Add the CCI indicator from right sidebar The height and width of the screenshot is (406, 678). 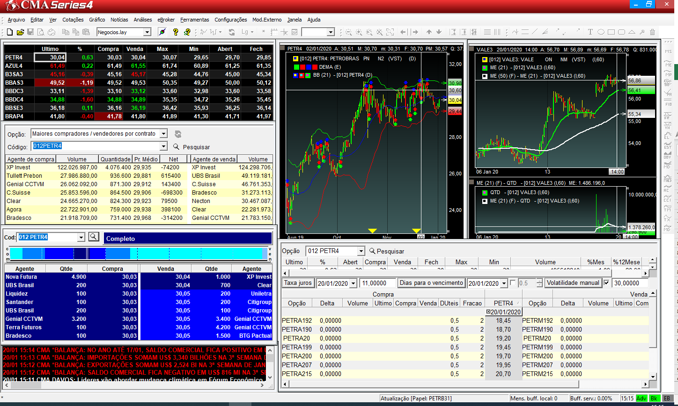point(667,198)
